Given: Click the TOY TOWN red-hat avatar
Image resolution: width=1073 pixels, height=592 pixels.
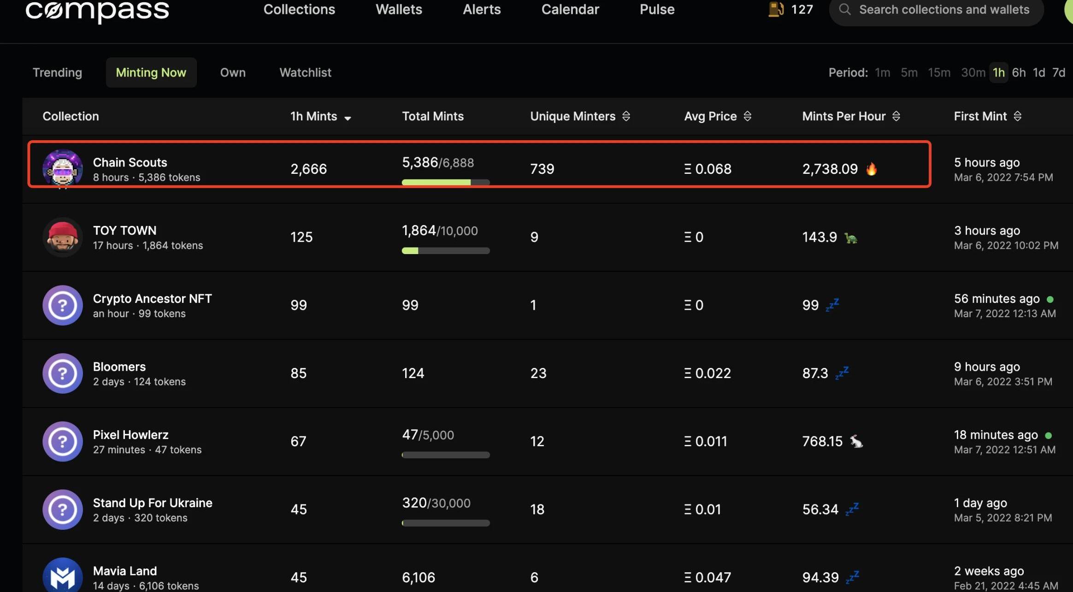Looking at the screenshot, I should point(63,237).
